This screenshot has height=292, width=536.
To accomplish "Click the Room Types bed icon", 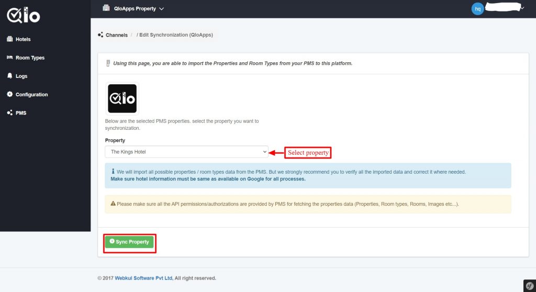I will point(9,58).
